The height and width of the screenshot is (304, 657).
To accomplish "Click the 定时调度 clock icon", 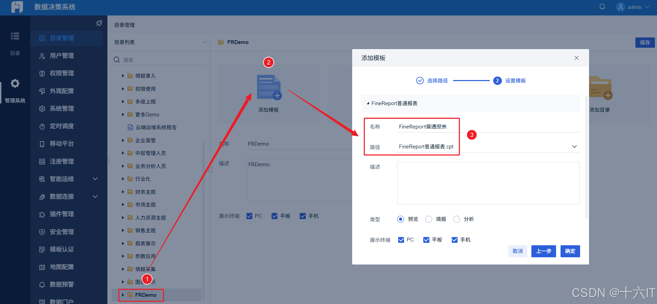I will [42, 126].
